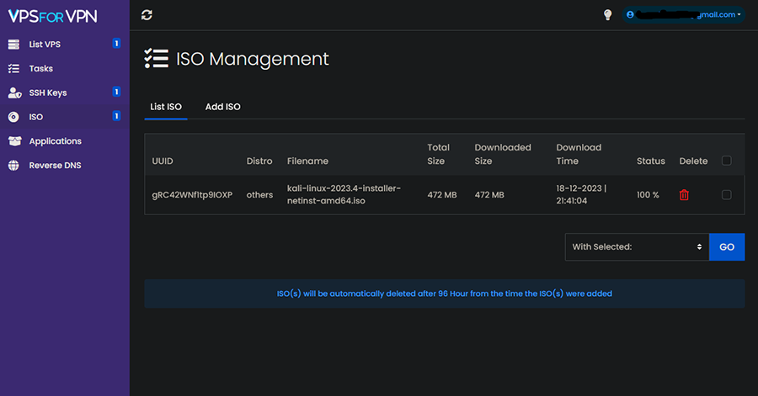Click the 96 Hour auto-delete notice

pos(444,293)
